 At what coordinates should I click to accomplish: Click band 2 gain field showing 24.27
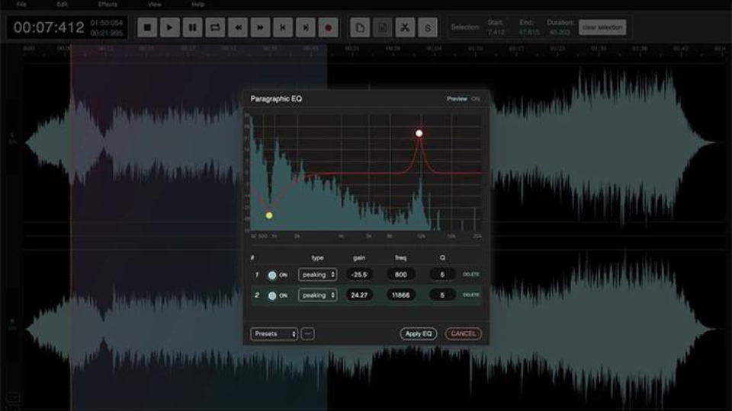(x=359, y=295)
